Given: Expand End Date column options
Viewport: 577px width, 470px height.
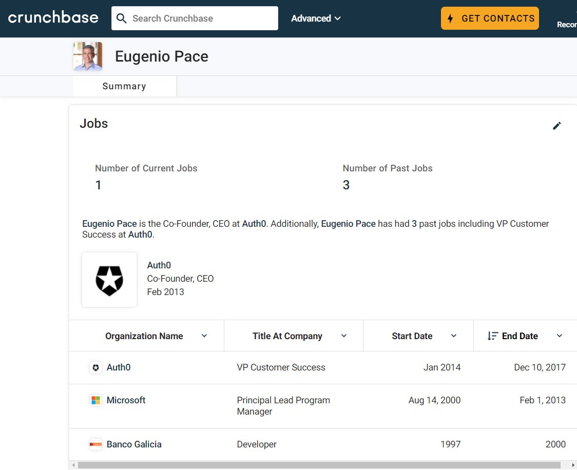Looking at the screenshot, I should pos(560,336).
